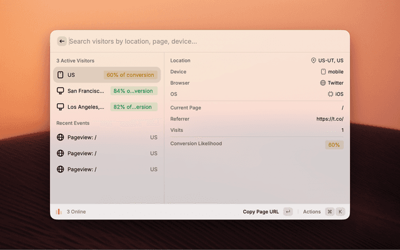Click the desktop icon beside San Francisco visitor

coord(61,91)
